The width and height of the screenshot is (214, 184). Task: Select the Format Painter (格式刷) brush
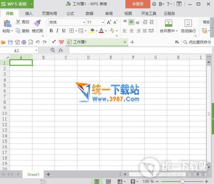[37, 23]
